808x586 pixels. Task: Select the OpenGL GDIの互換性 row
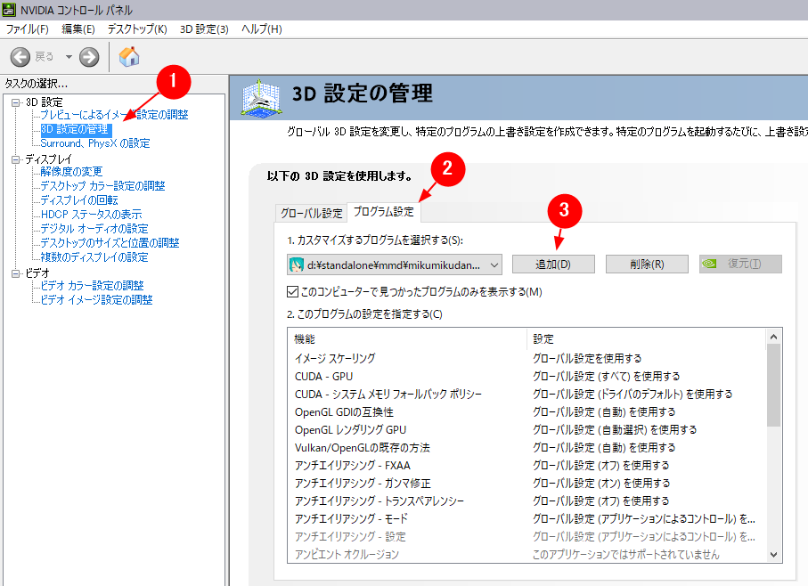coord(526,412)
